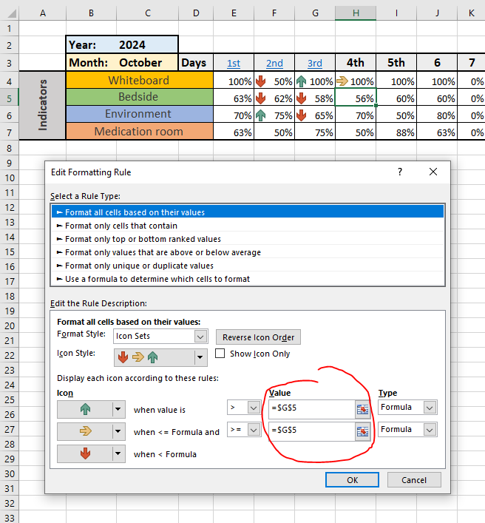Click the OK button

point(352,479)
